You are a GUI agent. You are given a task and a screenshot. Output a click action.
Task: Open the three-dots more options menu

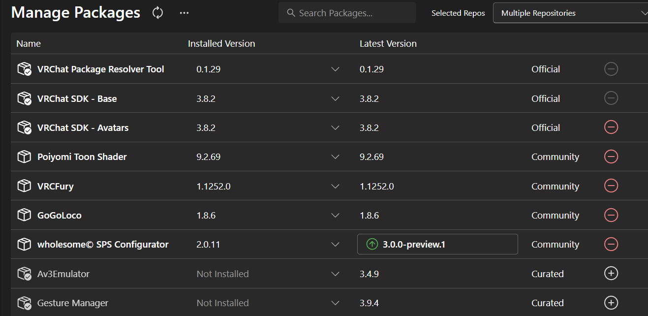184,13
